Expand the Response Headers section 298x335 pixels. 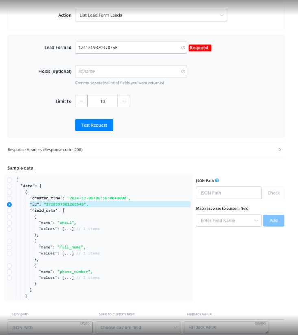pyautogui.click(x=280, y=150)
